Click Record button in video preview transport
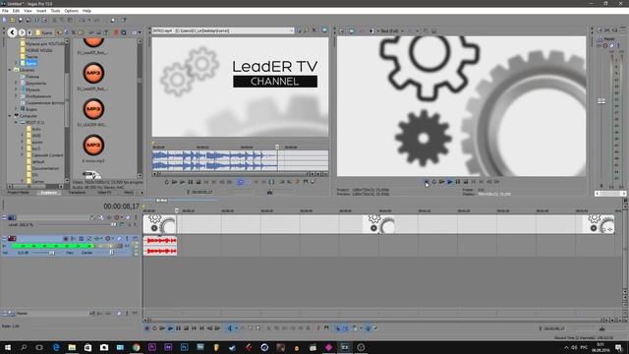Image resolution: width=629 pixels, height=354 pixels. [426, 182]
